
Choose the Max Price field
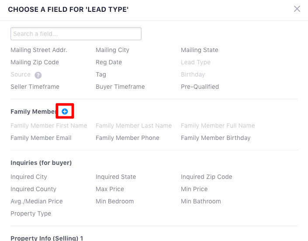tap(110, 189)
